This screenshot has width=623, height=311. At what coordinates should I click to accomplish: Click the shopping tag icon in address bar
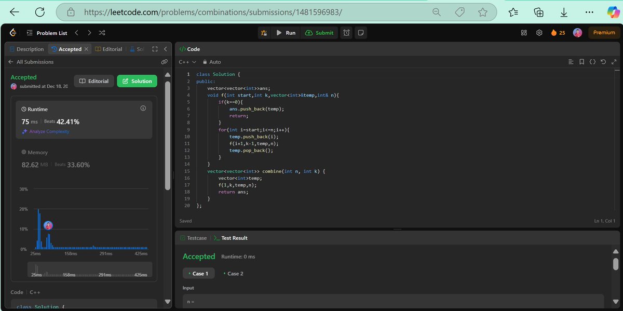point(459,11)
